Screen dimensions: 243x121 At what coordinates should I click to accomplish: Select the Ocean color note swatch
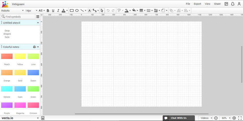(33, 73)
